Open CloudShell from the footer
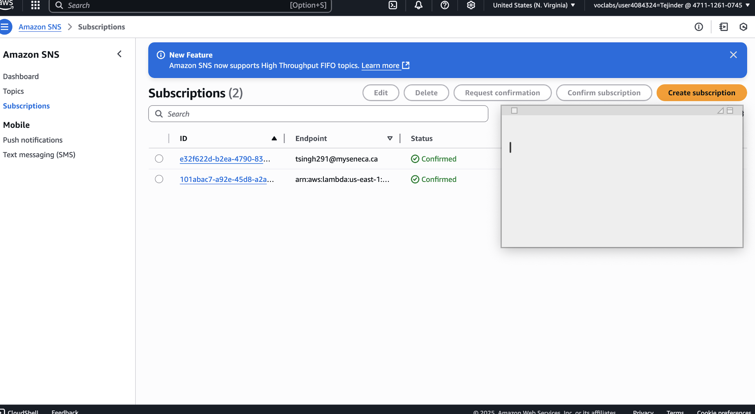This screenshot has width=755, height=414. pyautogui.click(x=20, y=412)
